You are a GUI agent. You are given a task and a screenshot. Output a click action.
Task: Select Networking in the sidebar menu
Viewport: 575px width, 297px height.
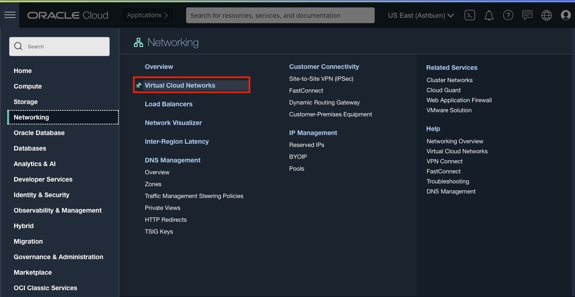tap(64, 117)
